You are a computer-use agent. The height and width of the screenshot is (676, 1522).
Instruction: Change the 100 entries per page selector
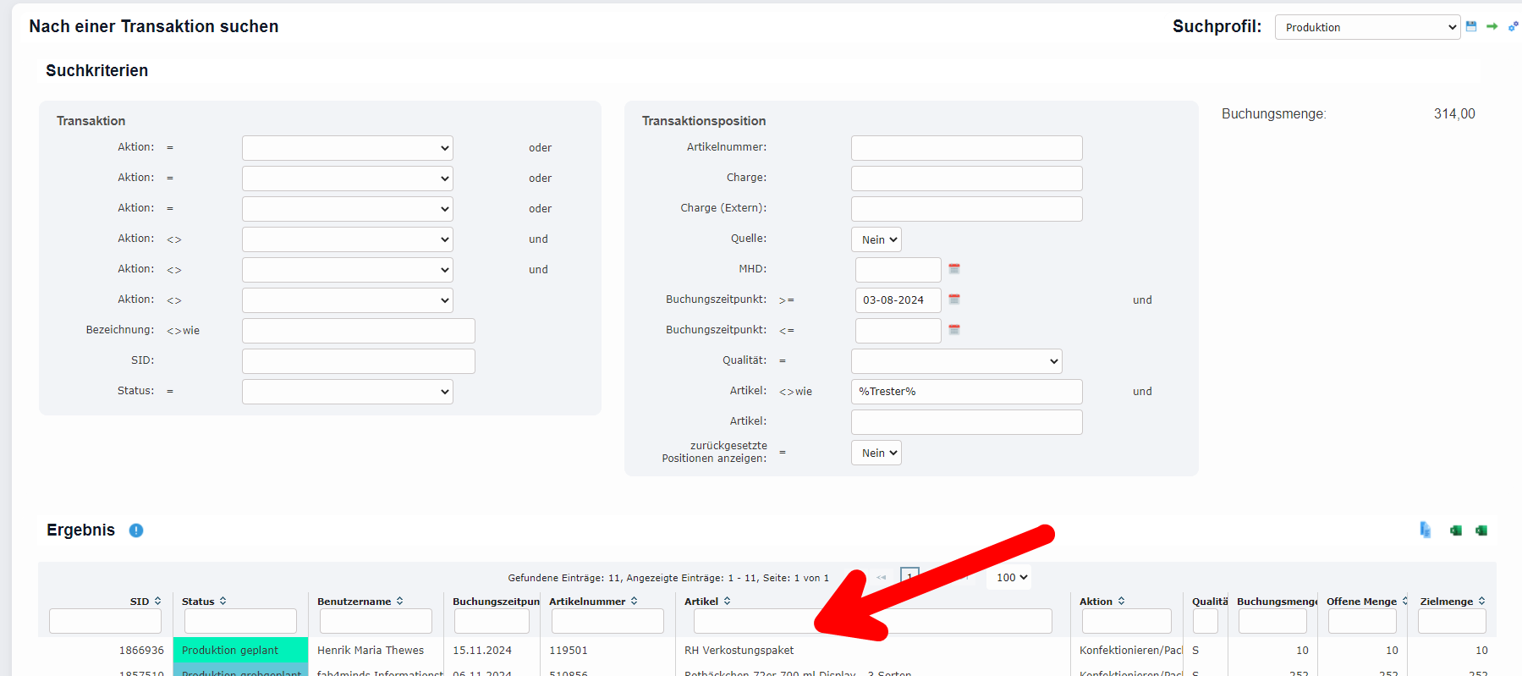[1011, 578]
